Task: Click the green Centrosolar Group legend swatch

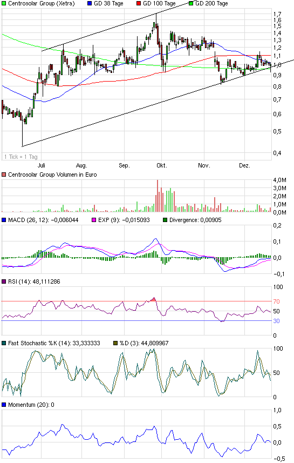Action: pos(4,4)
